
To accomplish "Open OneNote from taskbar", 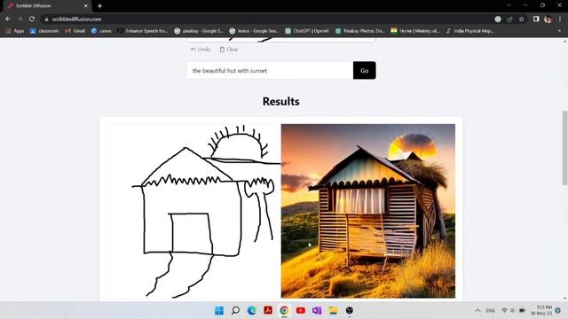I will tap(317, 310).
